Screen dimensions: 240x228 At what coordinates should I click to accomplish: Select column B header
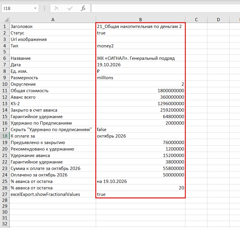point(140,20)
